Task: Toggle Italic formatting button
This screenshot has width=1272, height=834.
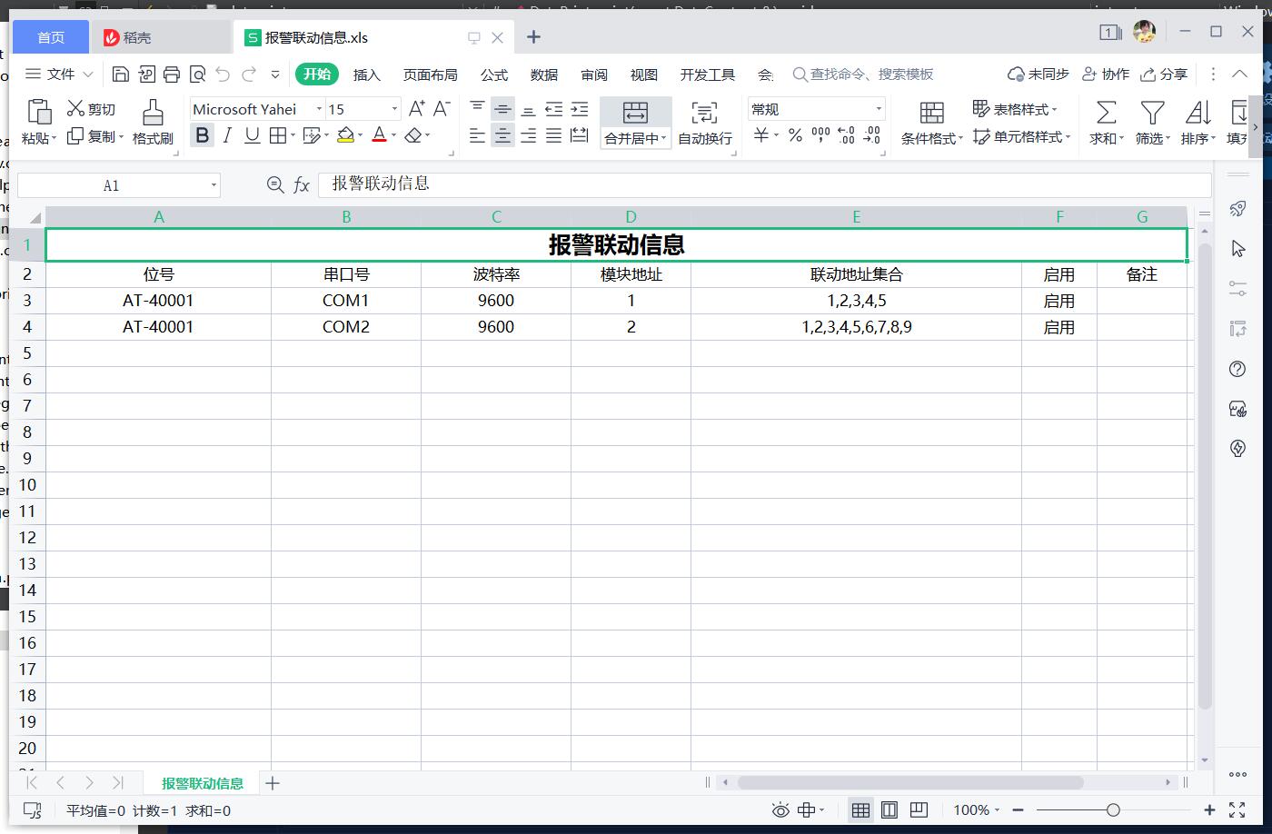Action: tap(227, 135)
